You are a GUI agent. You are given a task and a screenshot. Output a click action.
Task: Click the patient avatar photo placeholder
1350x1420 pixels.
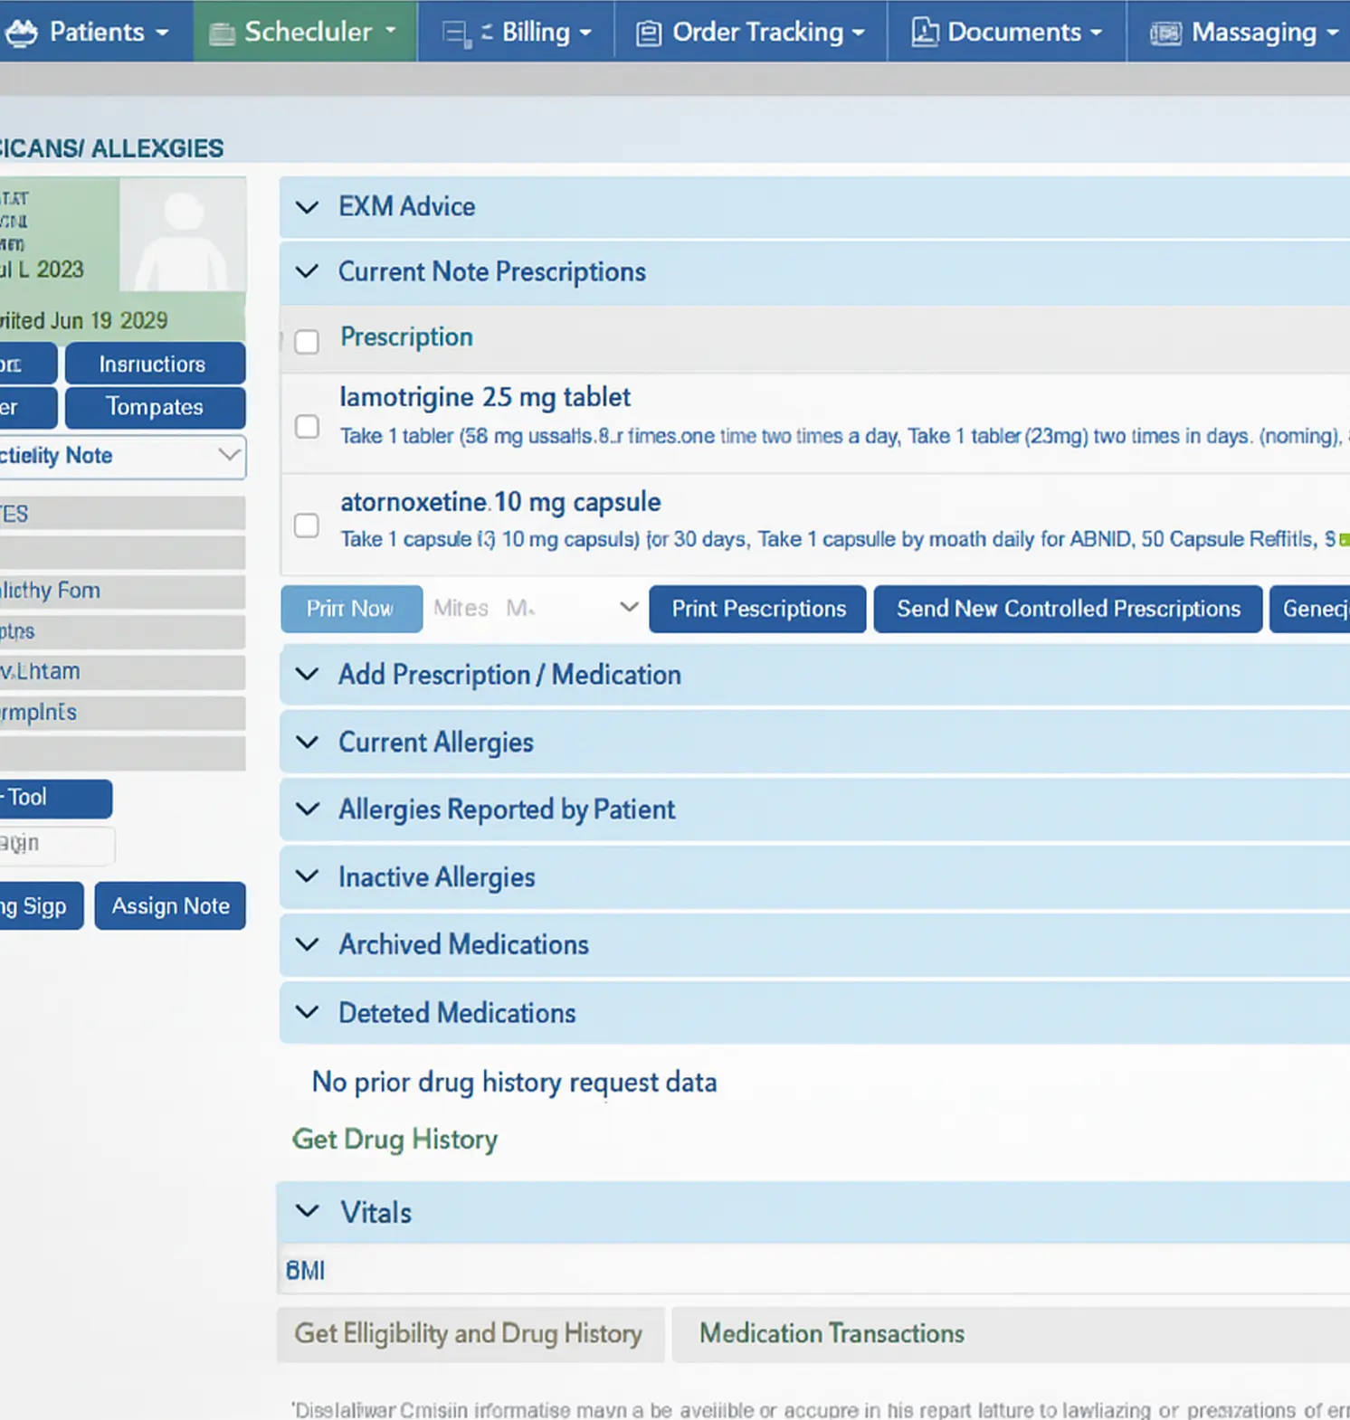click(183, 235)
